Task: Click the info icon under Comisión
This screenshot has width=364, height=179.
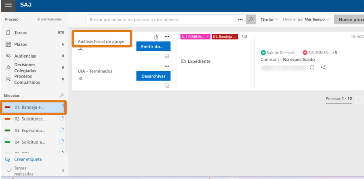Action: (312, 67)
